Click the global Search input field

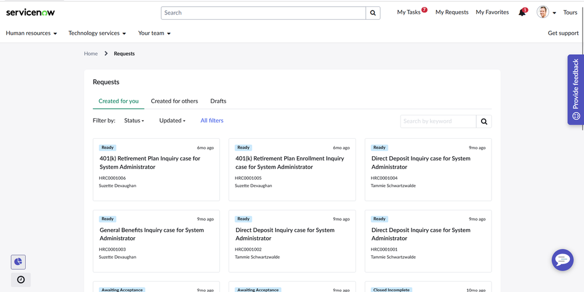coord(264,13)
